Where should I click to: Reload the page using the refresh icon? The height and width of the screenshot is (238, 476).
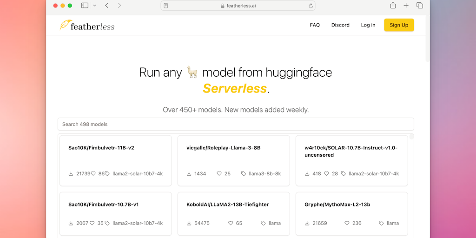[x=311, y=6]
